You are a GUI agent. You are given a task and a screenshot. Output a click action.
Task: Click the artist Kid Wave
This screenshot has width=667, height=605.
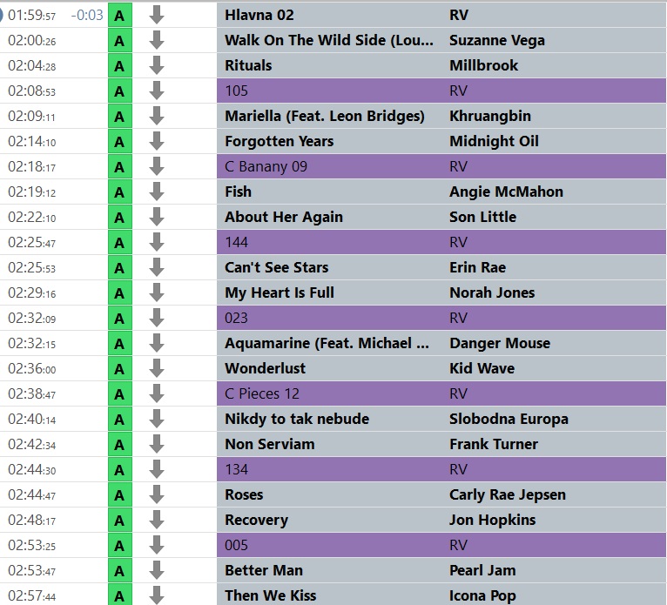[x=482, y=368]
